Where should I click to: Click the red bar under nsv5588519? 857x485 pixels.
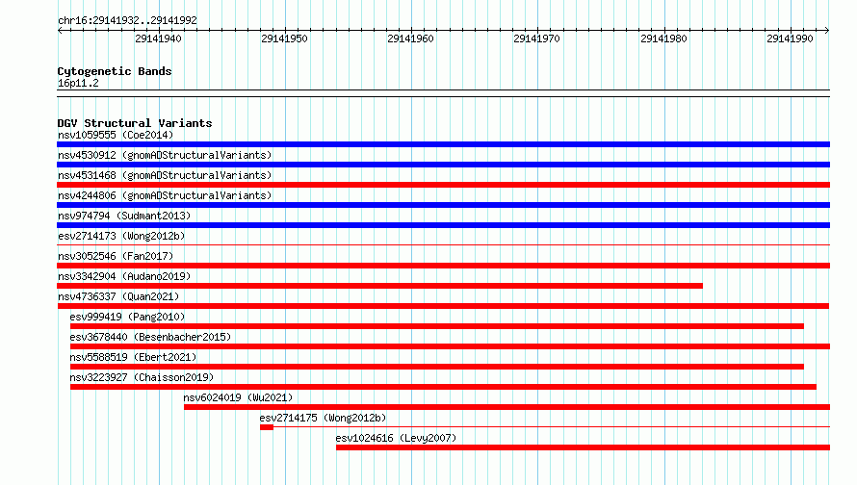[x=437, y=367]
